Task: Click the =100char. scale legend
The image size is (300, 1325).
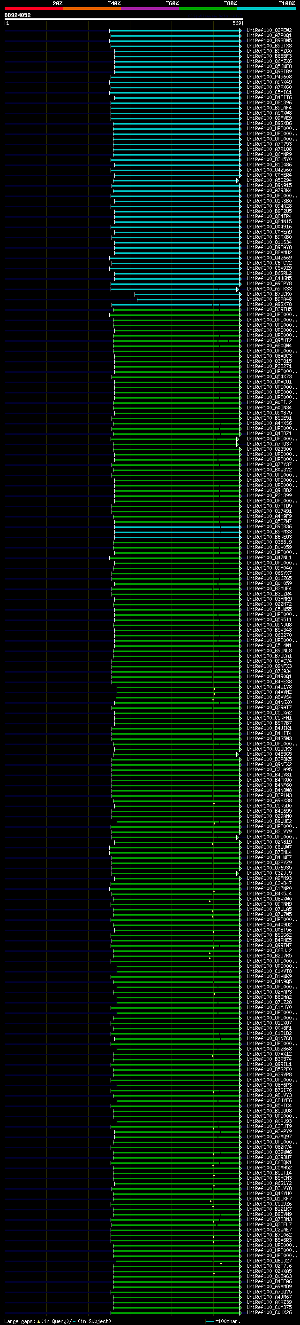Action: click(x=223, y=1321)
